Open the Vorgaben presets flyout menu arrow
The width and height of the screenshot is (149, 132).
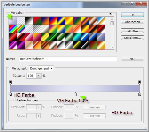click(x=110, y=13)
